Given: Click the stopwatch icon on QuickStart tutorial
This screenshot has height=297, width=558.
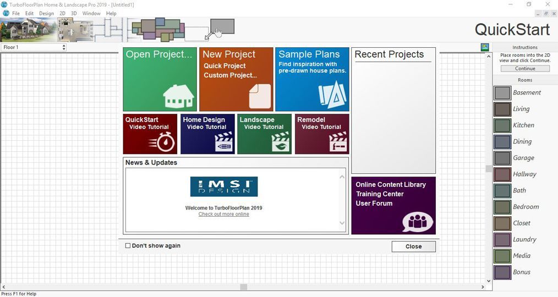Looking at the screenshot, I should 162,142.
